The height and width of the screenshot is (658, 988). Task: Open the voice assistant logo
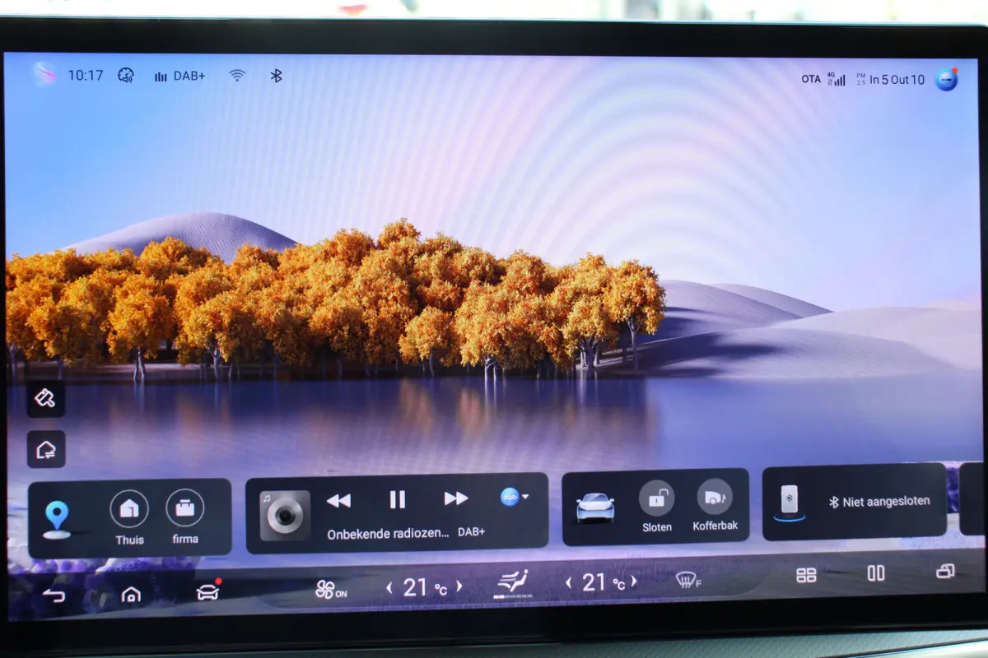click(x=44, y=74)
